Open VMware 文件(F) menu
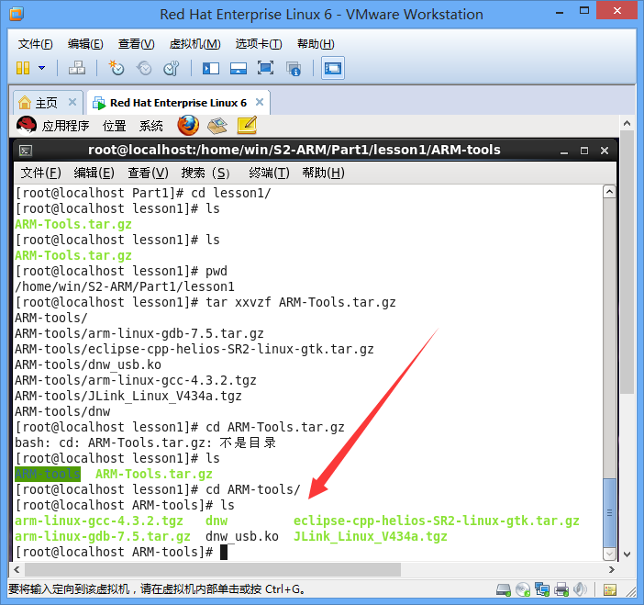 click(36, 44)
